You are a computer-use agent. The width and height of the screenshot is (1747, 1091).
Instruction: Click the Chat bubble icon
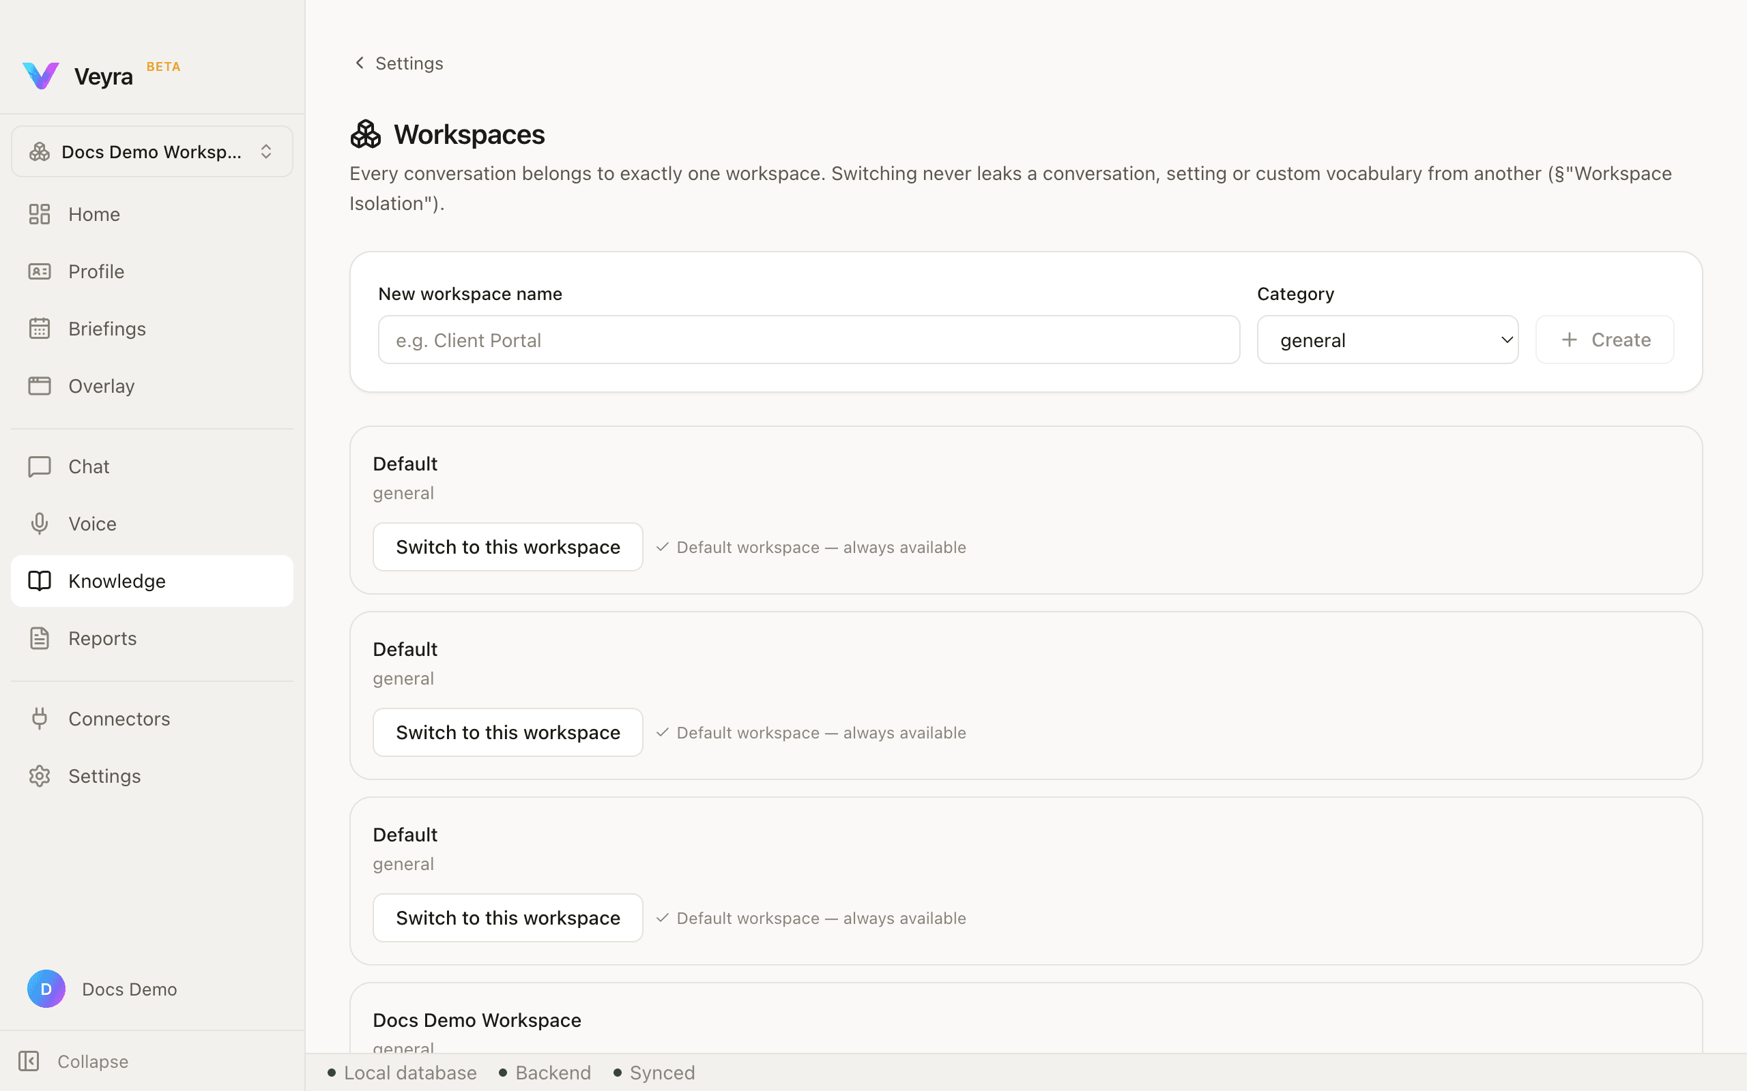[x=40, y=466]
